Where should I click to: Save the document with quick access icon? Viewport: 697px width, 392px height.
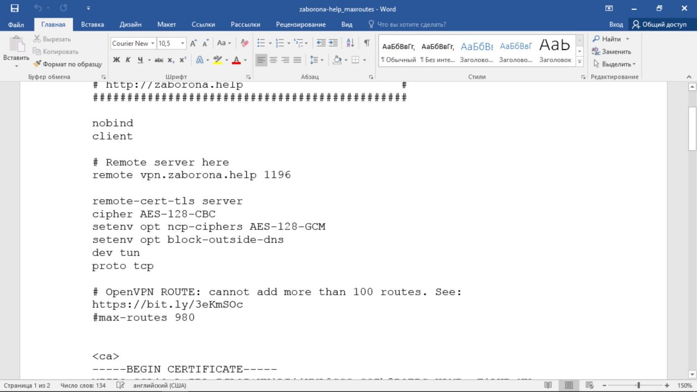15,9
